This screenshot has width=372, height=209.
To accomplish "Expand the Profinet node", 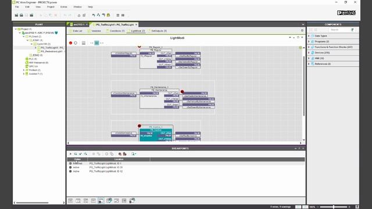I will pos(24,70).
